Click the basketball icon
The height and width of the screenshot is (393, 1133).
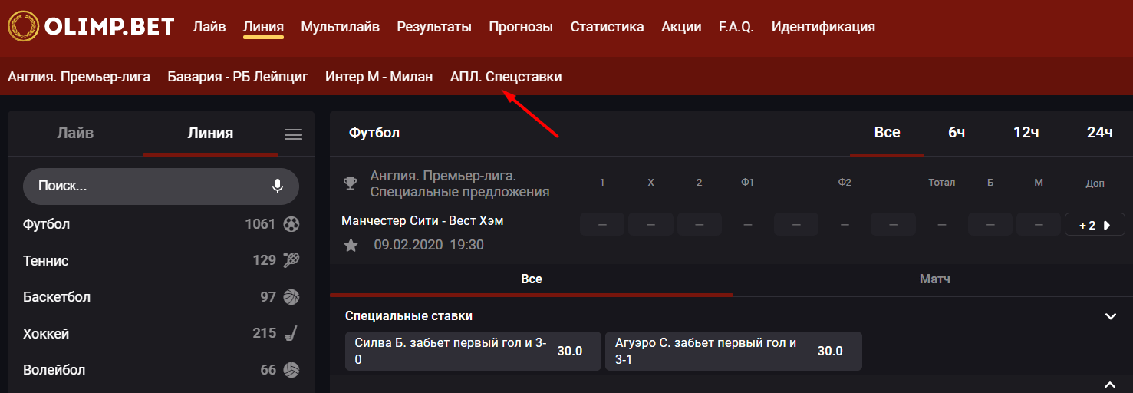[291, 296]
